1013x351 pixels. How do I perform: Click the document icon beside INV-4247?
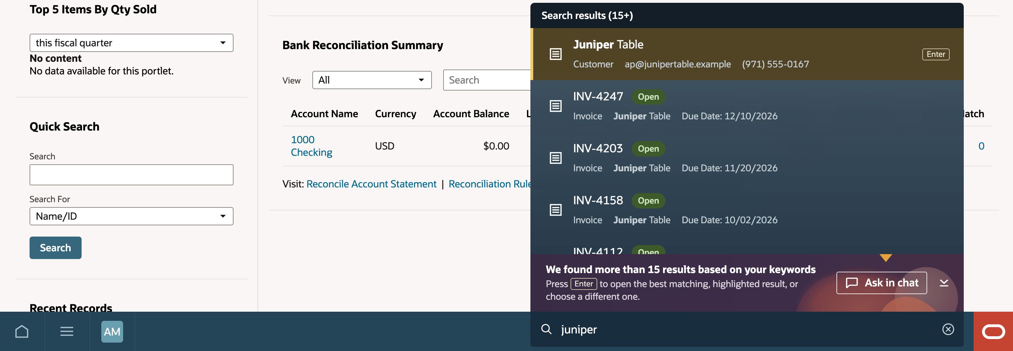(555, 106)
